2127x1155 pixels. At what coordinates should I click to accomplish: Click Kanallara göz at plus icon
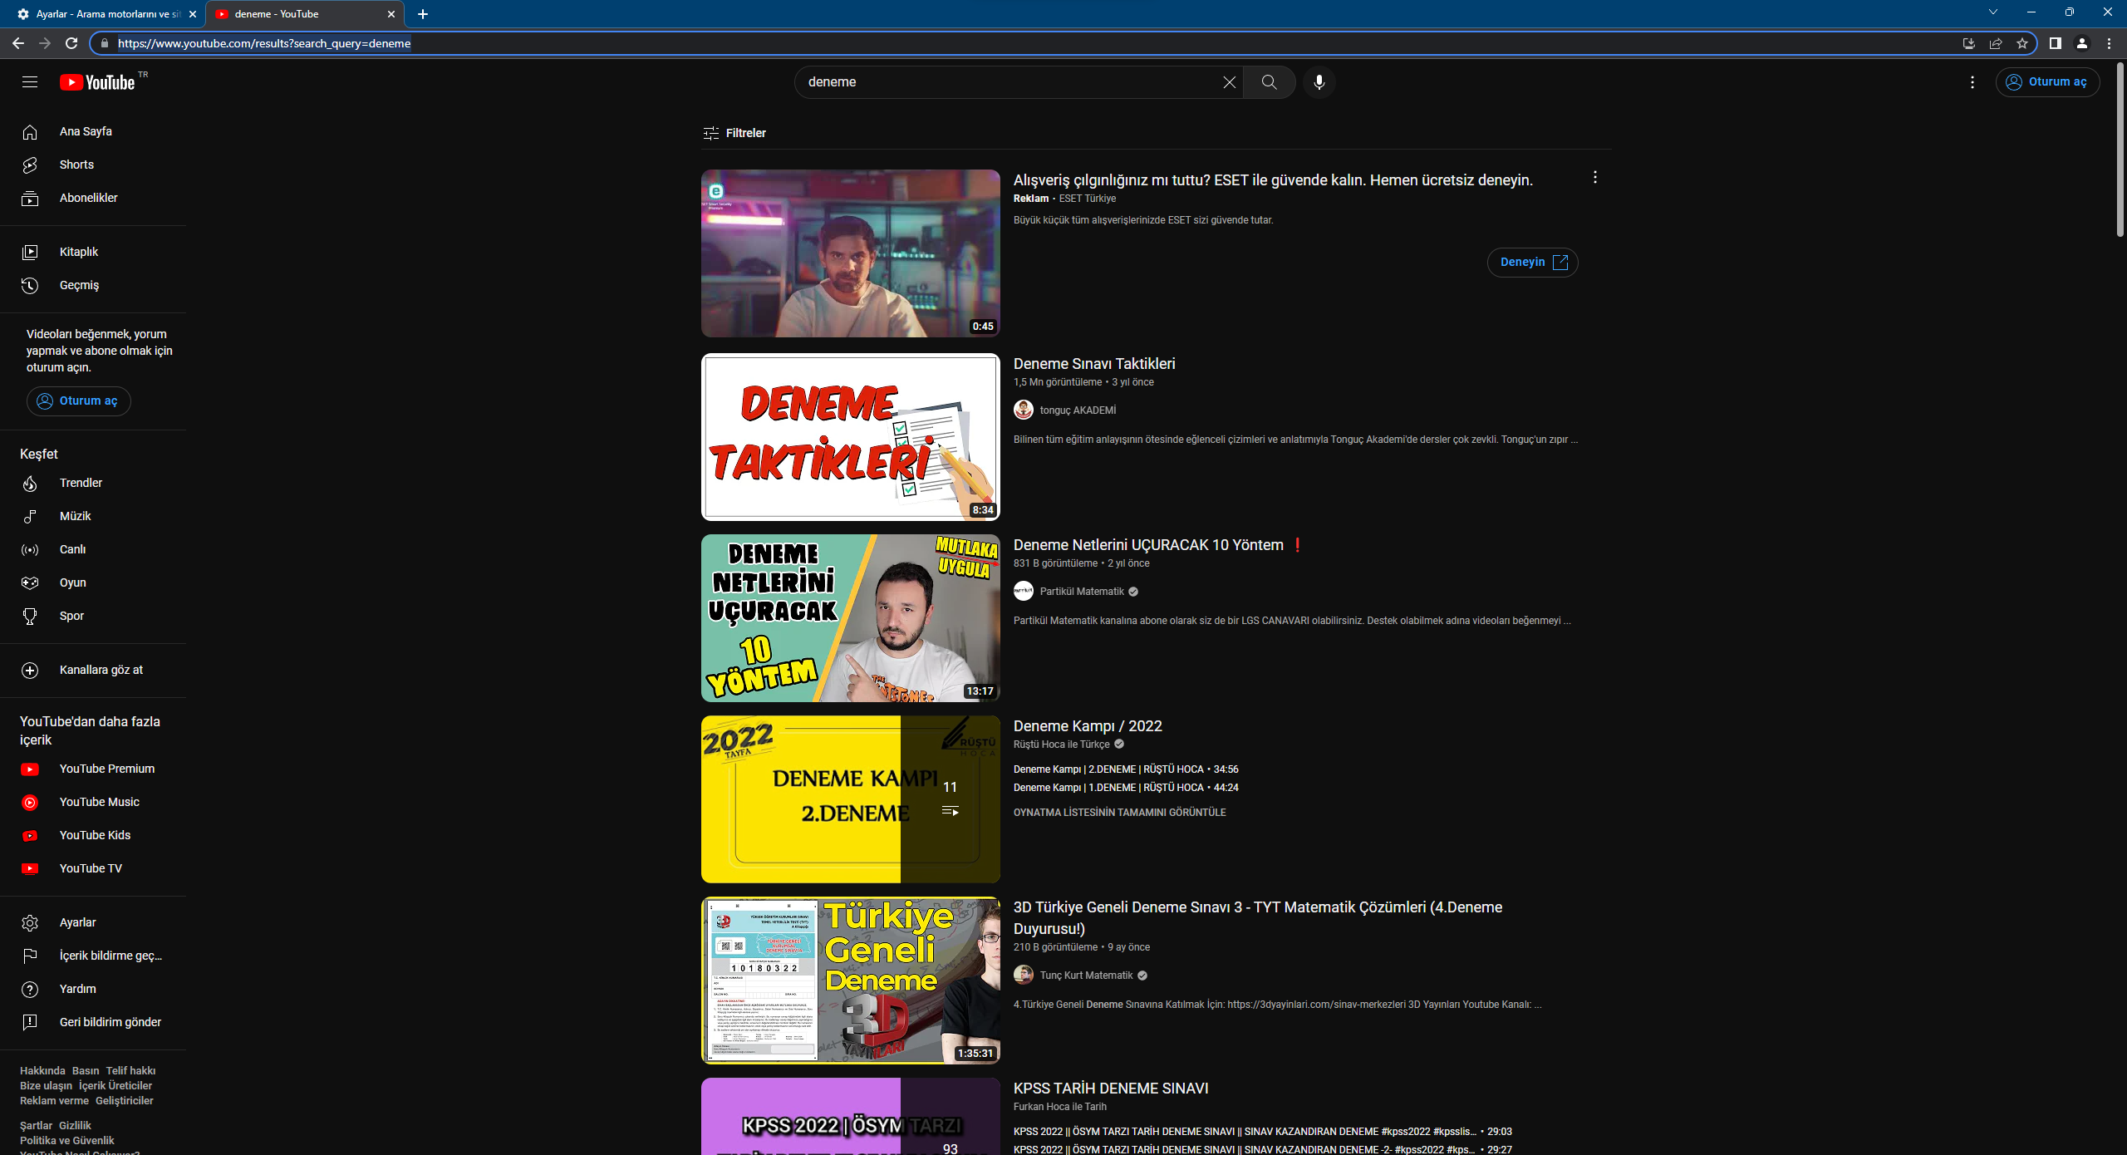[x=30, y=671]
